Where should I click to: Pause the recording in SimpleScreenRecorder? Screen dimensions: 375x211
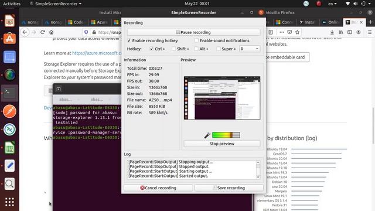(193, 32)
